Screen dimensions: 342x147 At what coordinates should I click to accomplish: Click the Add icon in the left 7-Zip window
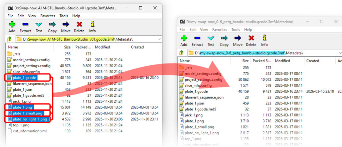(x=12, y=25)
